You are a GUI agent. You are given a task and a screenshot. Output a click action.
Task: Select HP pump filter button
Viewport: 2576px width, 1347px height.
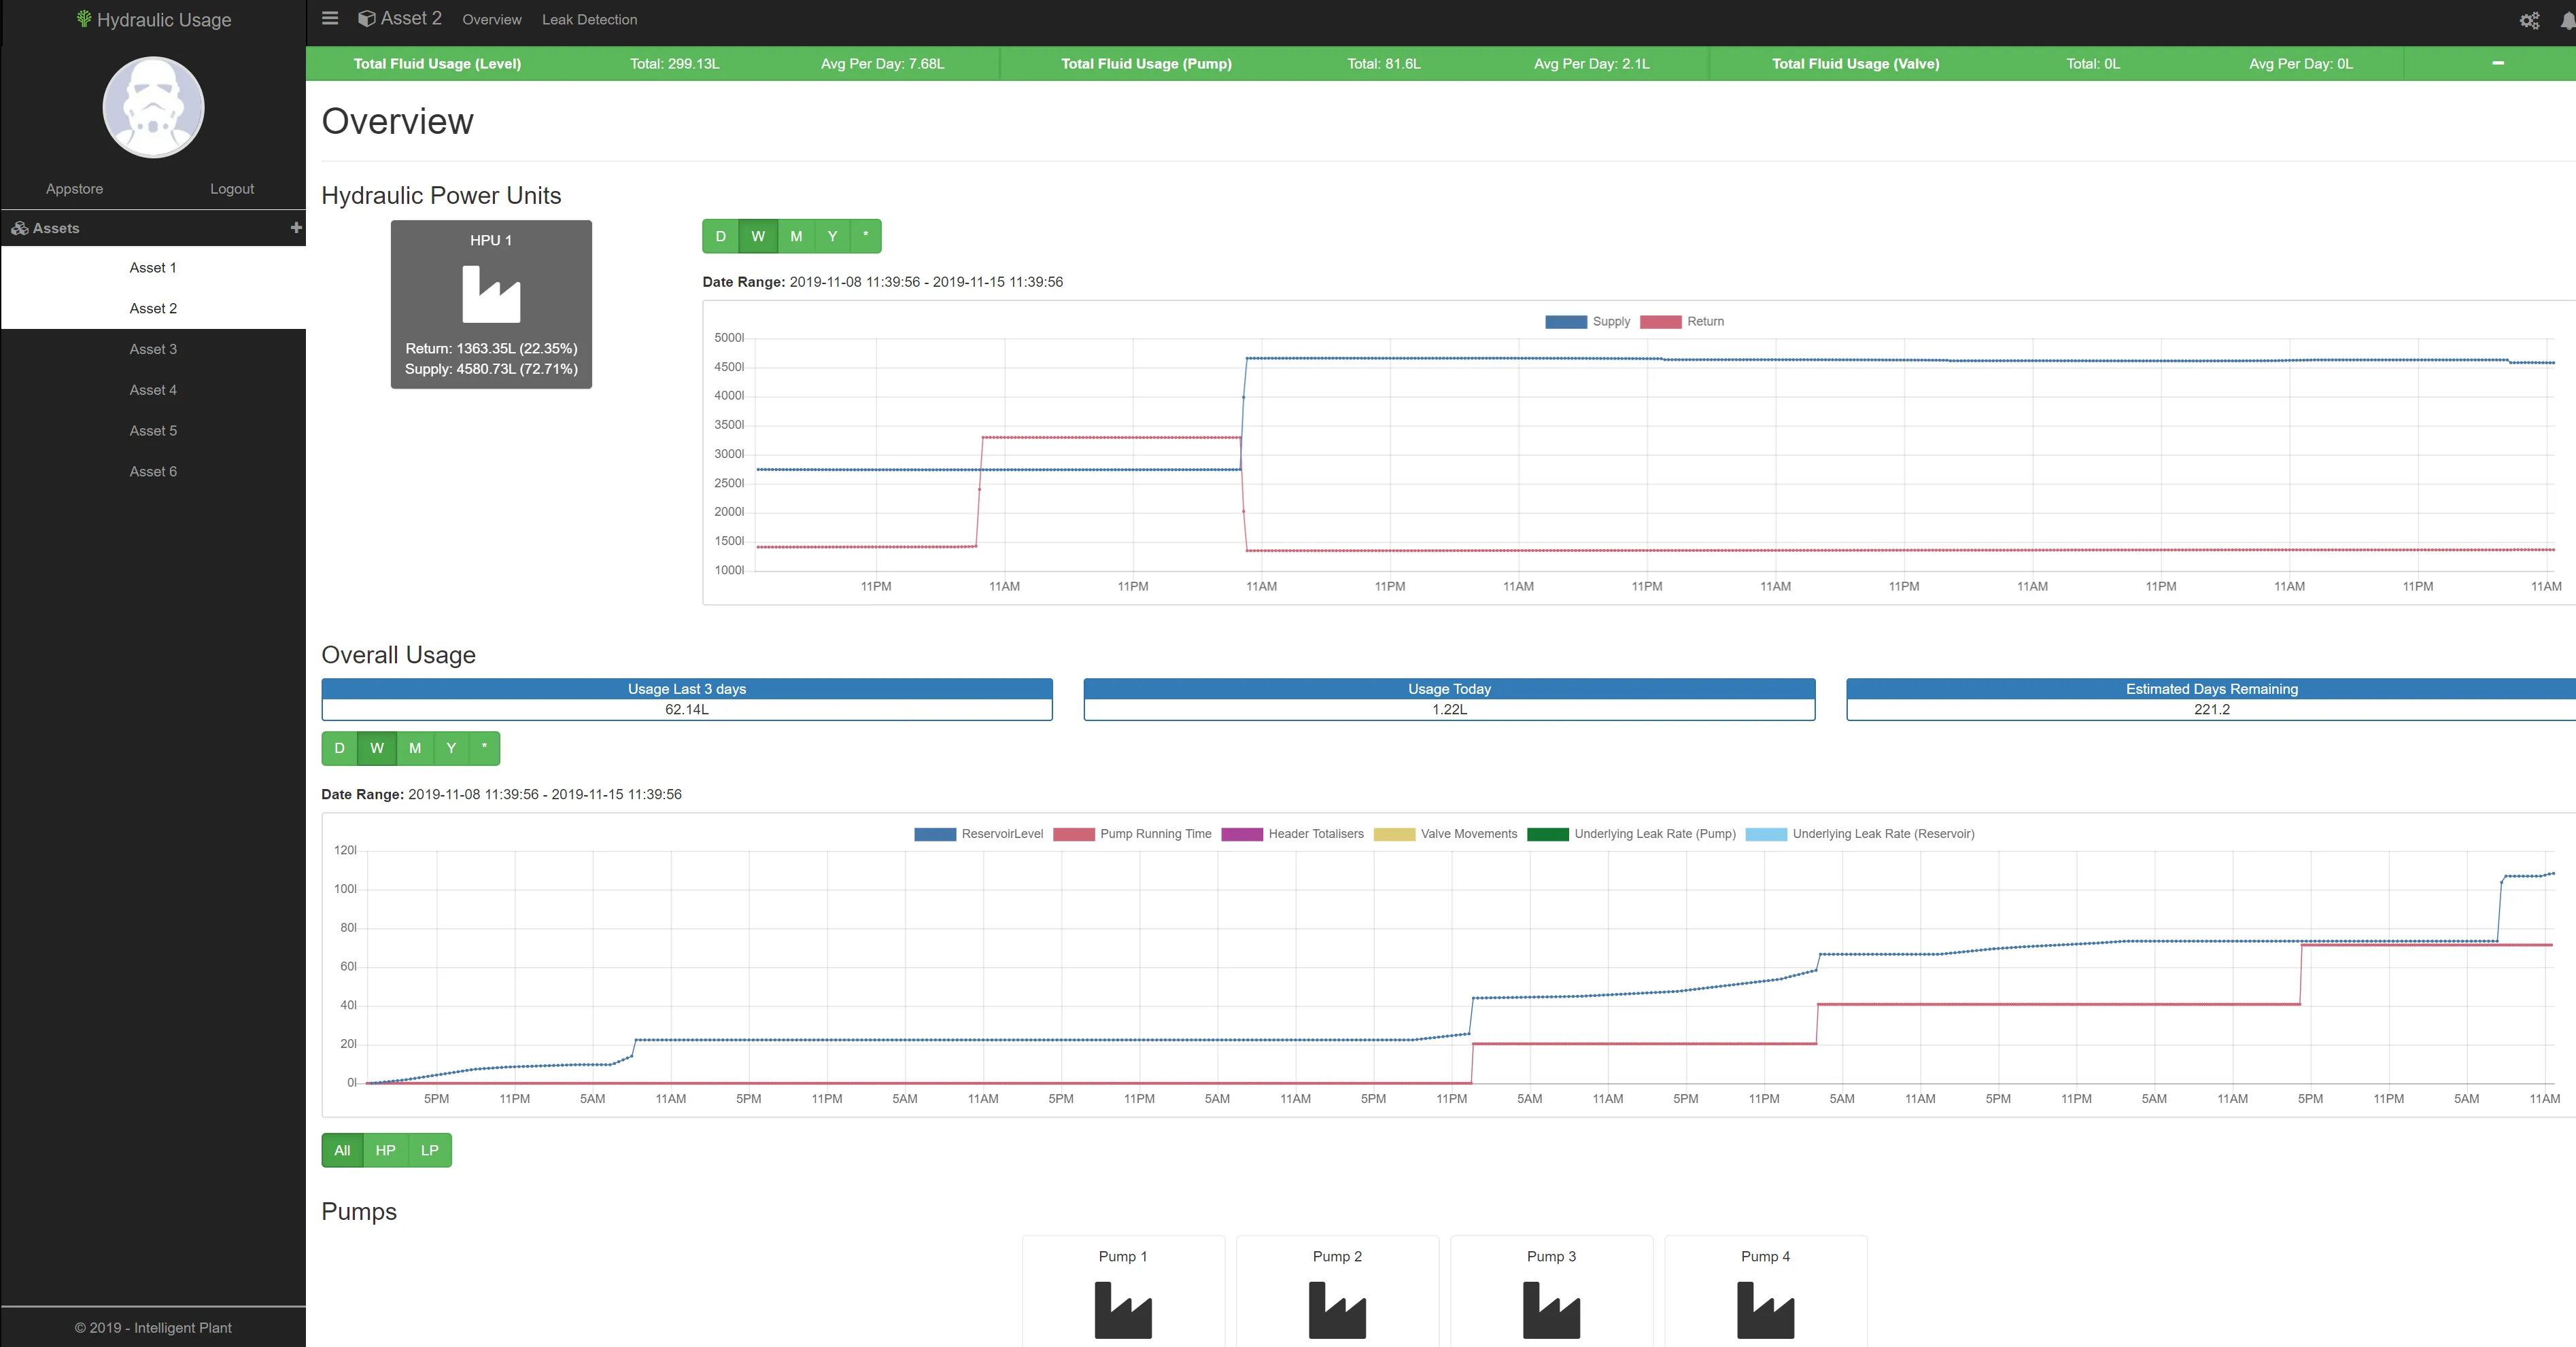[385, 1150]
